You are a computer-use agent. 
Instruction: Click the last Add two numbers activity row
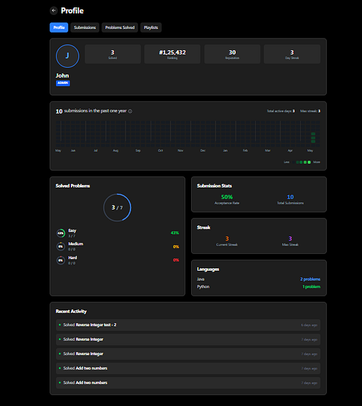point(188,383)
